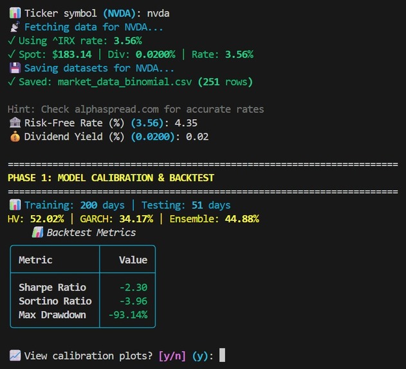The image size is (406, 369).
Task: Click the Rate value 3.56% on Spot line
Action: click(x=239, y=55)
